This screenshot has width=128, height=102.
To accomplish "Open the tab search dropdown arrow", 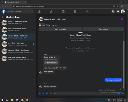I will [2, 2].
